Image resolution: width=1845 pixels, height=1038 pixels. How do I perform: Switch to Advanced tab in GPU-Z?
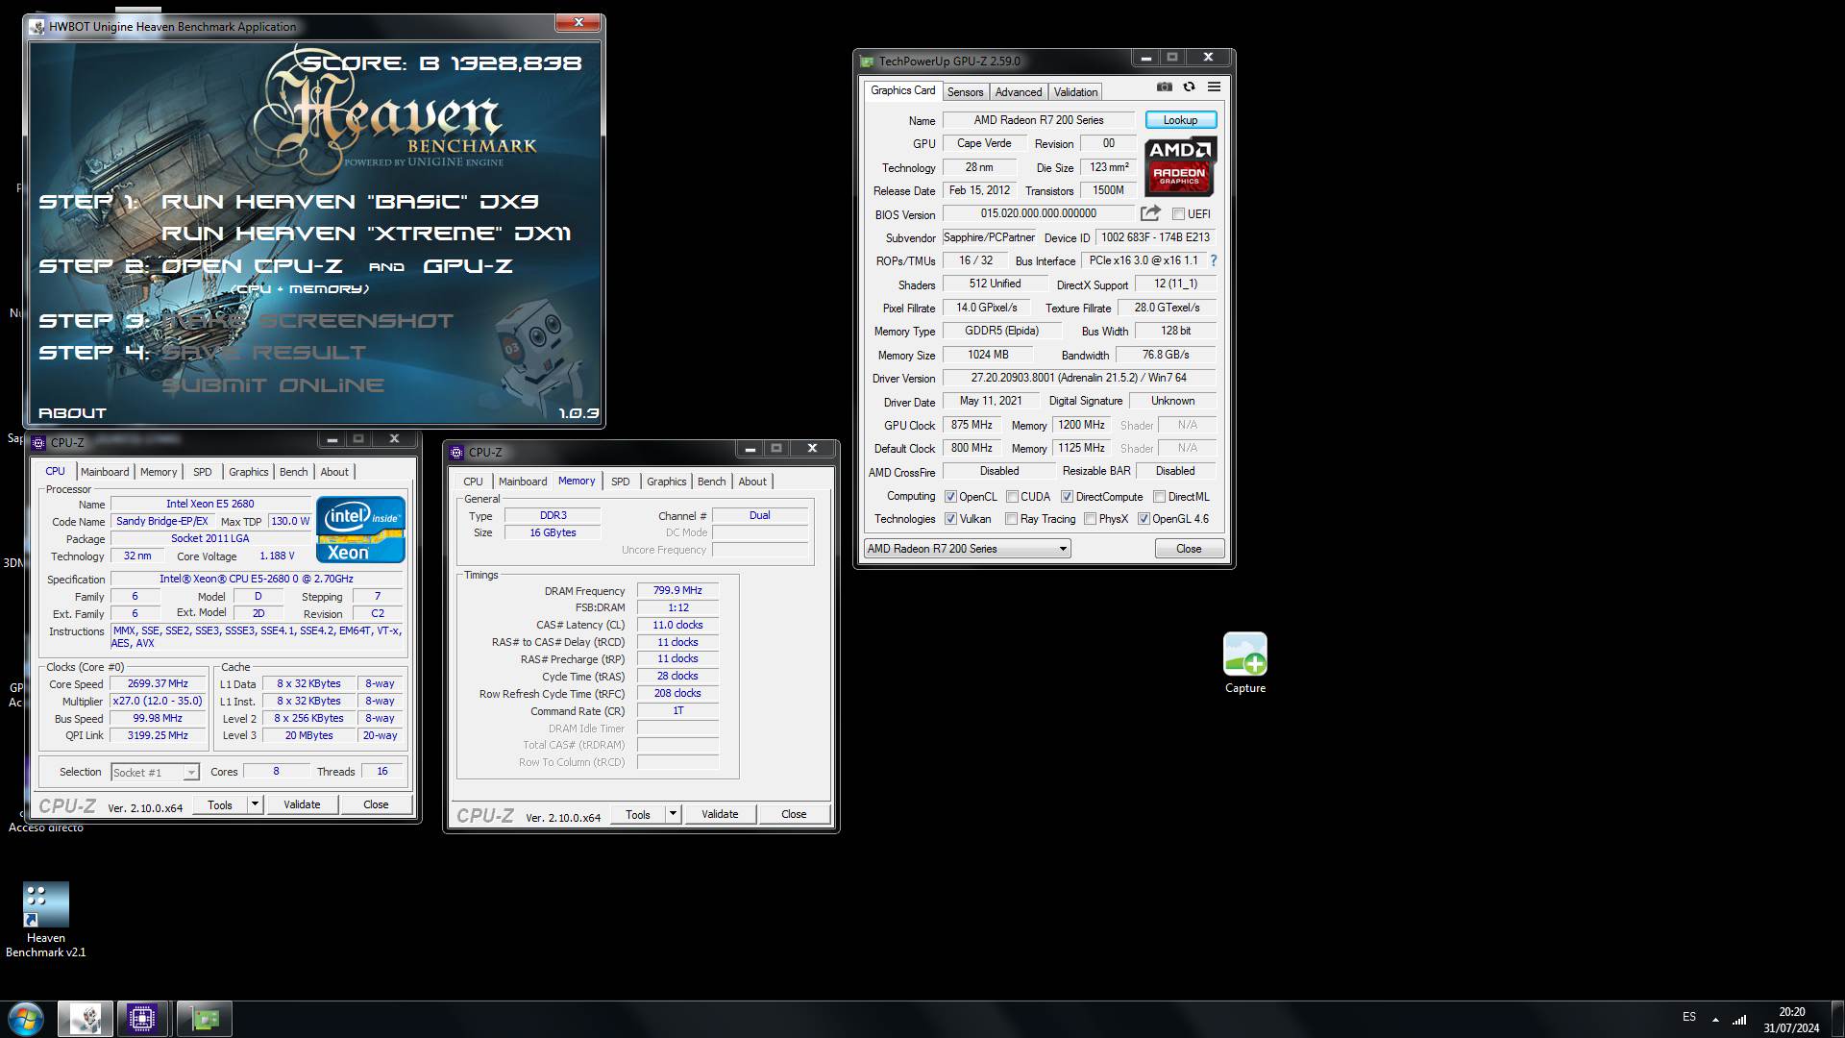click(x=1018, y=92)
